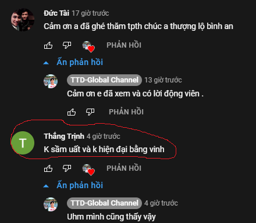Open Thắng Trịnh's profile name link
The image size is (256, 223).
click(x=64, y=136)
